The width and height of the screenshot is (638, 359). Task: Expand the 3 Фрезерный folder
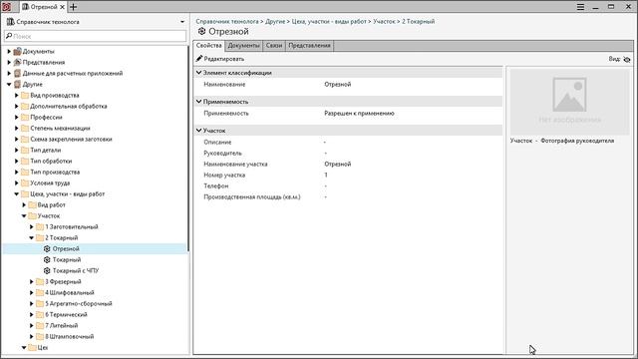pyautogui.click(x=32, y=281)
